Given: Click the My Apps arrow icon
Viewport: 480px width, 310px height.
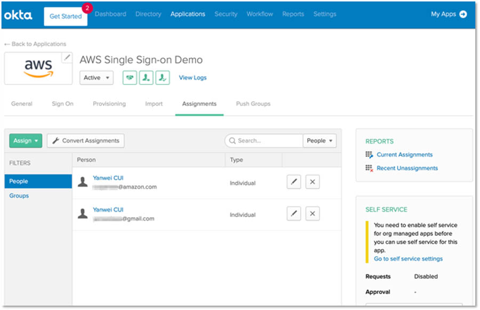Looking at the screenshot, I should [x=463, y=14].
